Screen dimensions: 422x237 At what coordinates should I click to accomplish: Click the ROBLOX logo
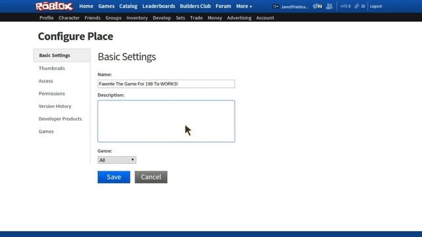(54, 6)
